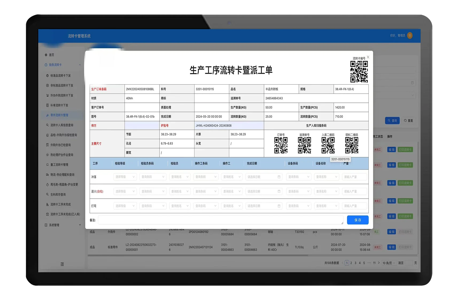This screenshot has height=307, width=450.
Task: Click calendar icon in 退火 完成日期
Action: tap(279, 191)
